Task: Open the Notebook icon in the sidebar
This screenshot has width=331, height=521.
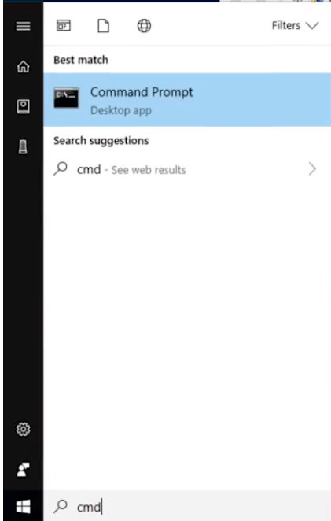Action: [x=24, y=107]
